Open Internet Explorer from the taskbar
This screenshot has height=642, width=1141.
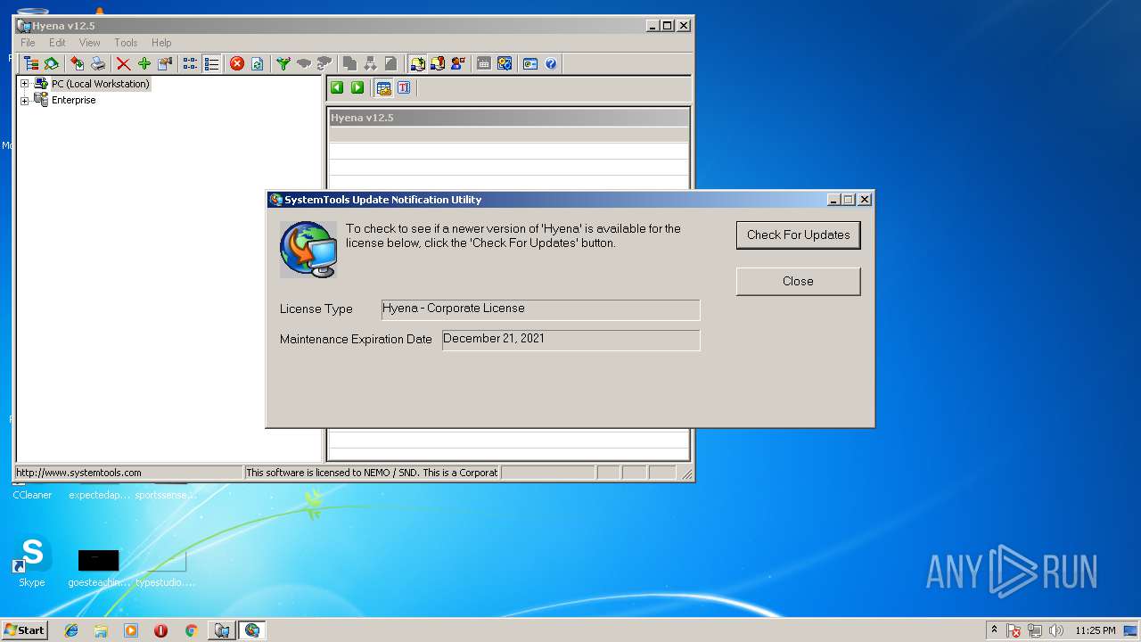pos(71,630)
